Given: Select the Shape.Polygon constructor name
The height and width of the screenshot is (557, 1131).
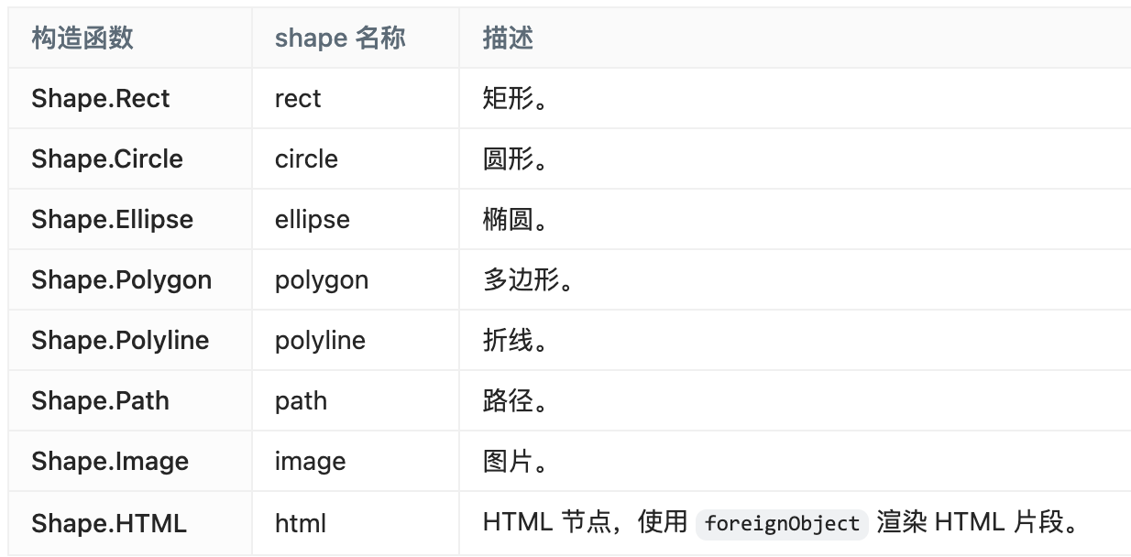Looking at the screenshot, I should (x=121, y=280).
